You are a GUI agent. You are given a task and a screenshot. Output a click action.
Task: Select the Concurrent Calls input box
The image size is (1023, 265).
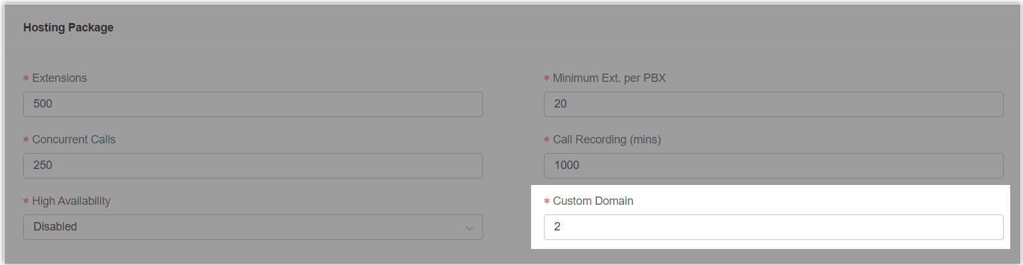click(253, 165)
